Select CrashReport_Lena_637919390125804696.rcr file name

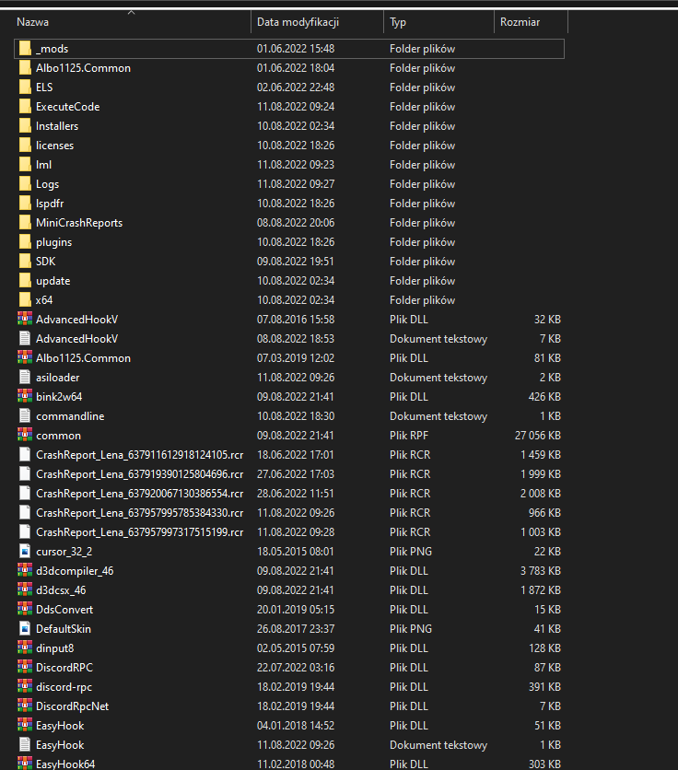click(139, 474)
